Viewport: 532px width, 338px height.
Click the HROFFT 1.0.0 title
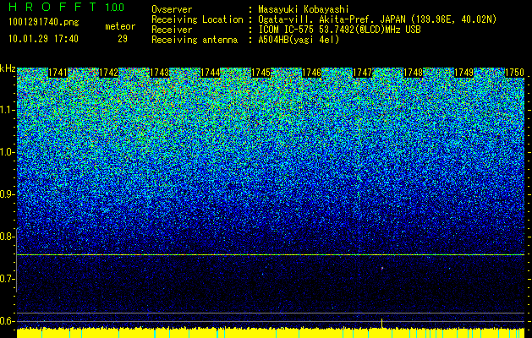click(x=67, y=7)
